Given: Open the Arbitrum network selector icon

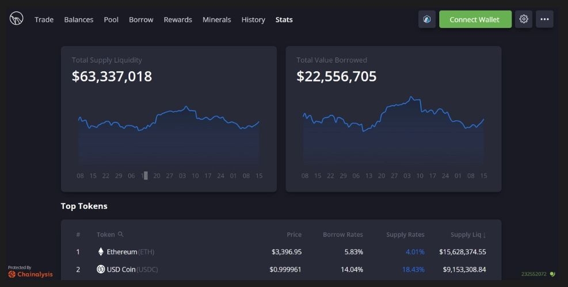Looking at the screenshot, I should coord(427,19).
